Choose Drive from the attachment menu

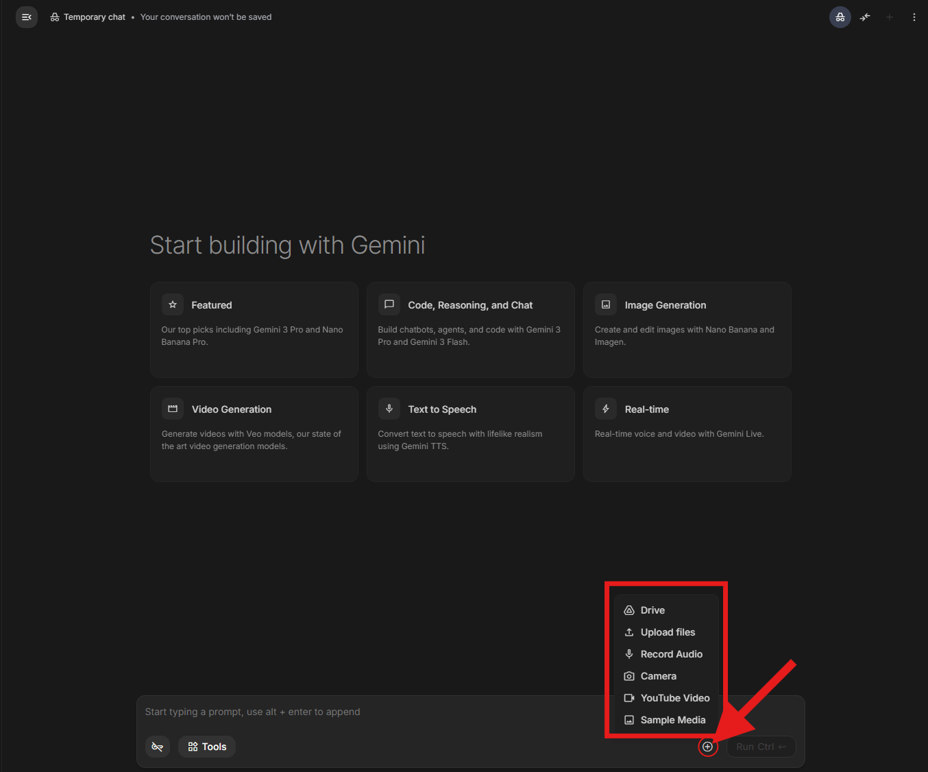(652, 610)
